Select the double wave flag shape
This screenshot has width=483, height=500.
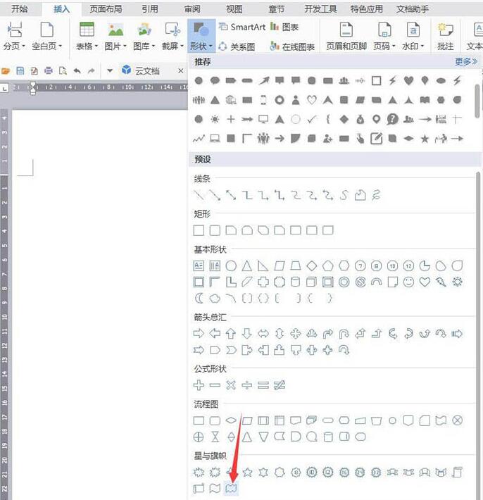pos(231,488)
